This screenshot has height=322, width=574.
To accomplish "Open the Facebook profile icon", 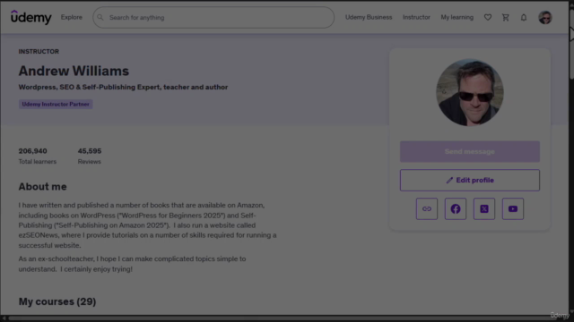I will [x=456, y=208].
